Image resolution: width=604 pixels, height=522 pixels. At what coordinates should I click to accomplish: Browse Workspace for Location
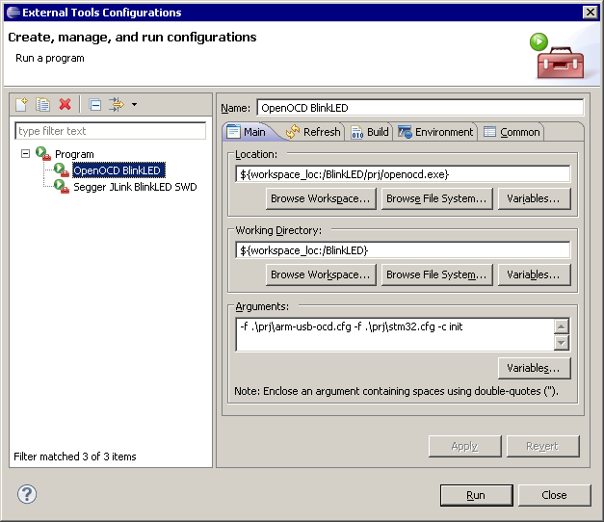(x=321, y=198)
